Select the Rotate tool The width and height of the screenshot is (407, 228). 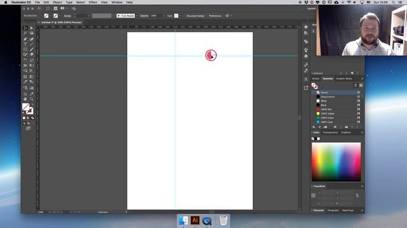(x=25, y=60)
